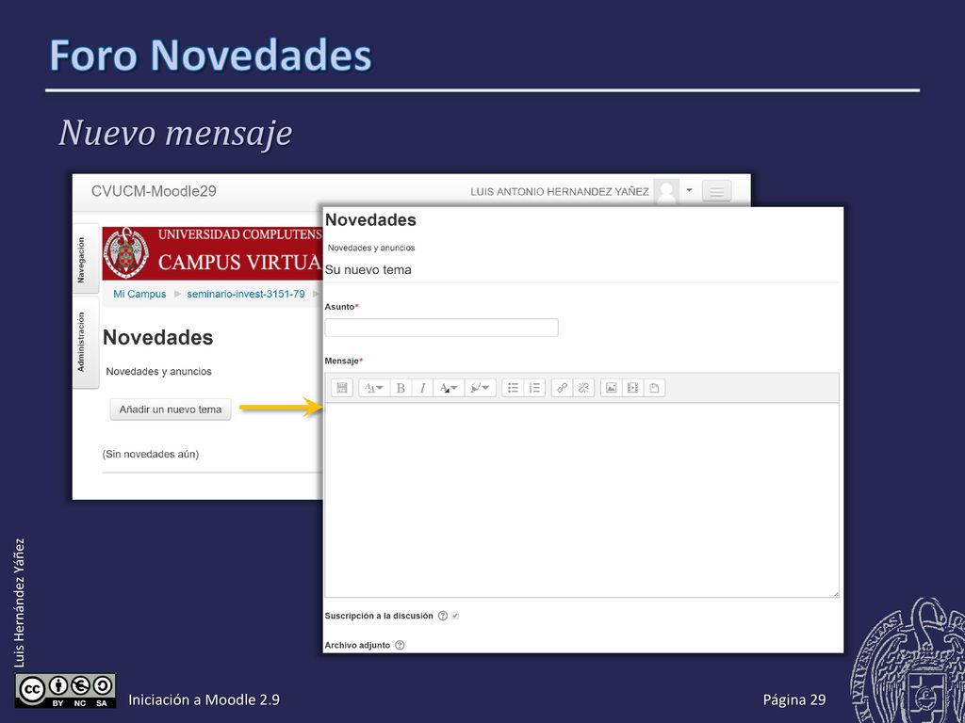Insert media file with the film icon
Image resolution: width=965 pixels, height=723 pixels.
632,388
